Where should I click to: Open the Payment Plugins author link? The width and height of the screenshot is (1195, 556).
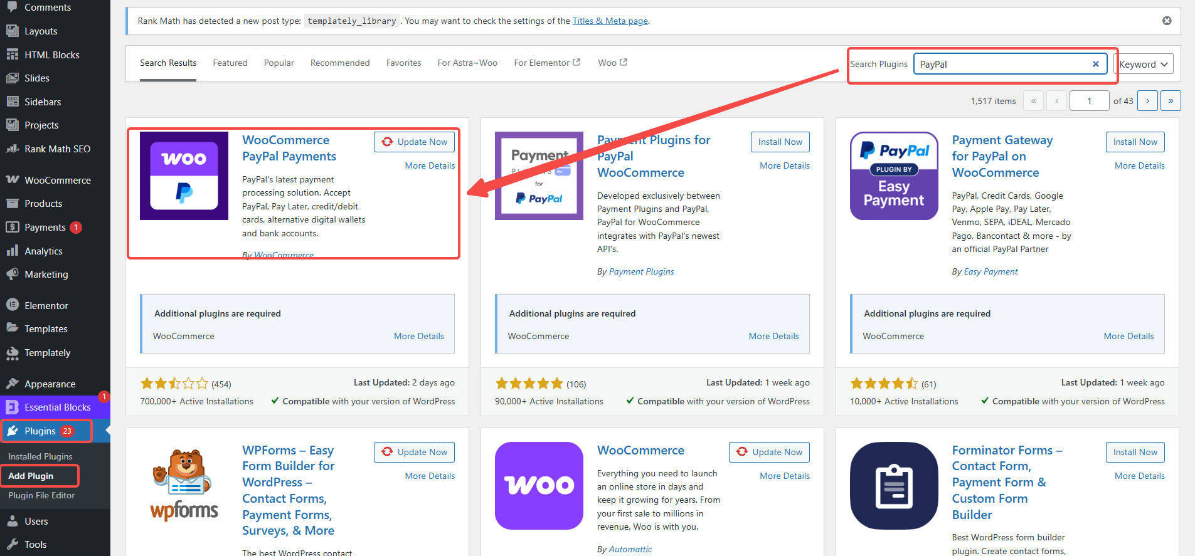click(x=642, y=271)
